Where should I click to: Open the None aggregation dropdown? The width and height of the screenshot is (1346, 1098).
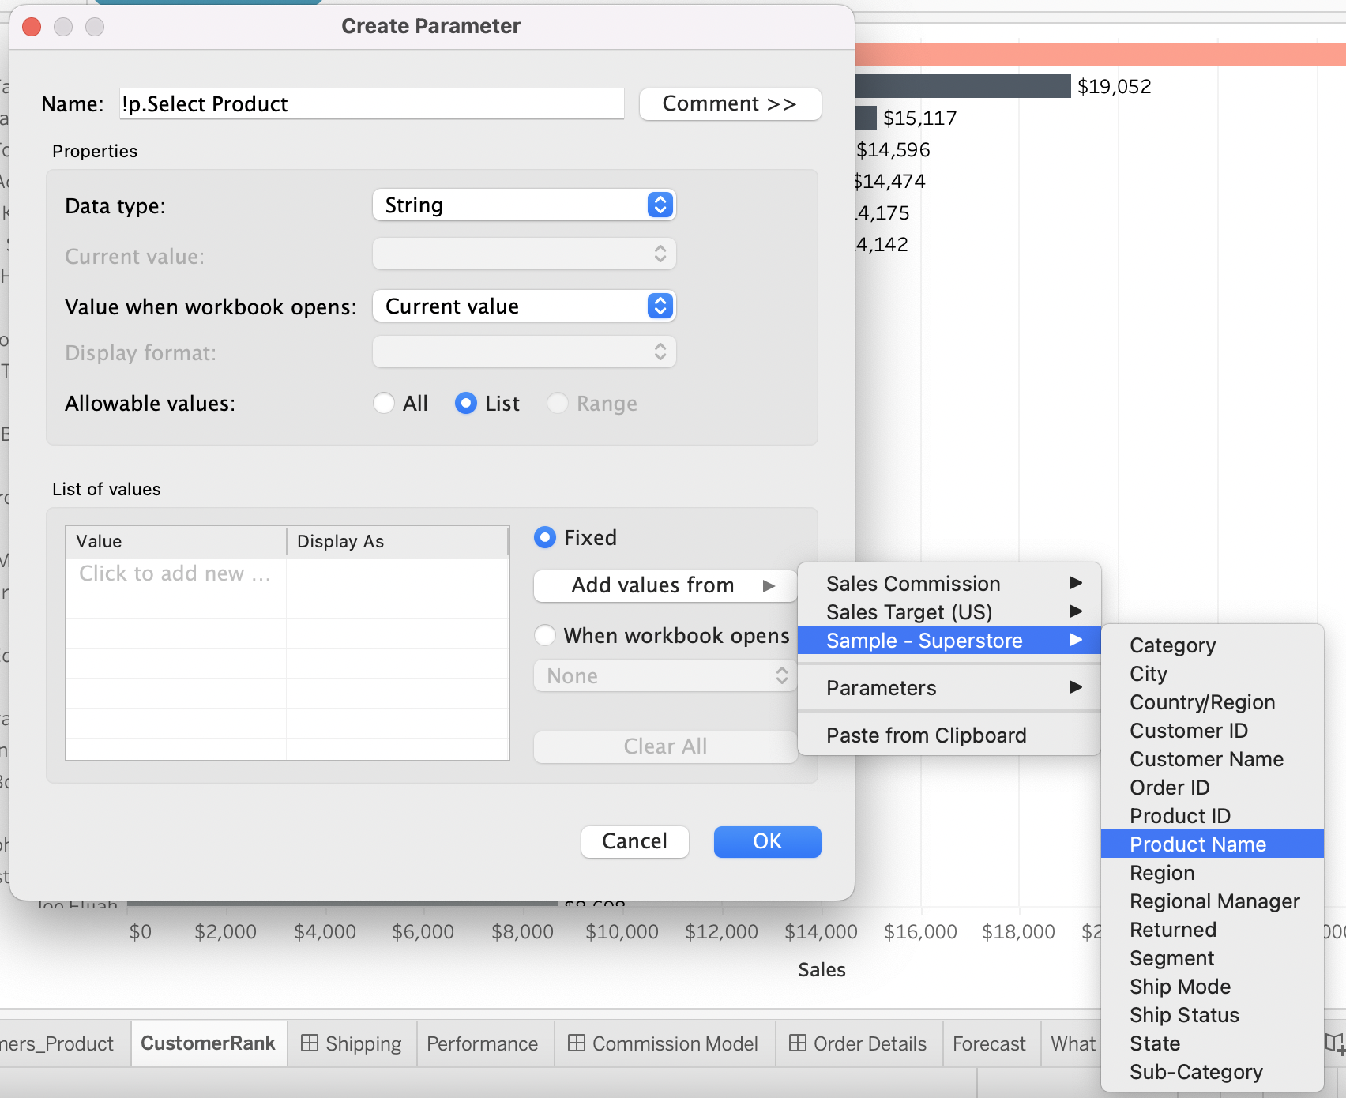click(x=664, y=675)
